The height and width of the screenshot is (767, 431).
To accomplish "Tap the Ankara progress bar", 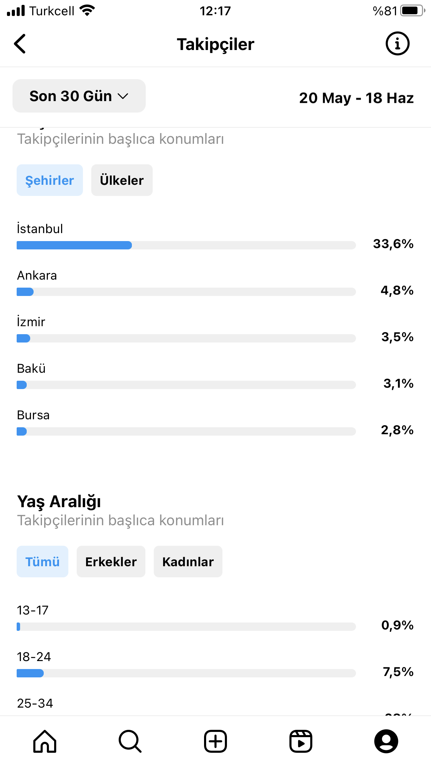I will pyautogui.click(x=186, y=292).
